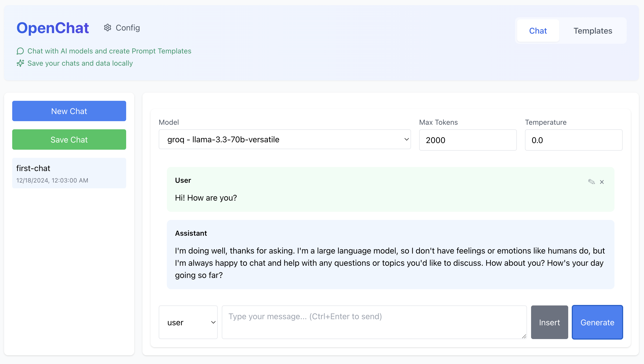Click the Temperature value field
This screenshot has width=644, height=364.
pos(573,140)
